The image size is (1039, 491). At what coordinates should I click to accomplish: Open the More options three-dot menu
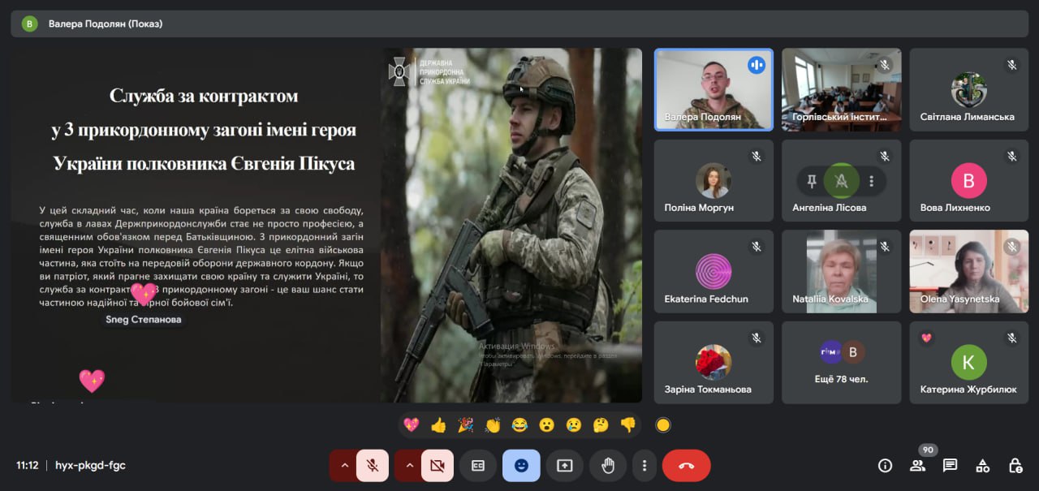coord(644,465)
